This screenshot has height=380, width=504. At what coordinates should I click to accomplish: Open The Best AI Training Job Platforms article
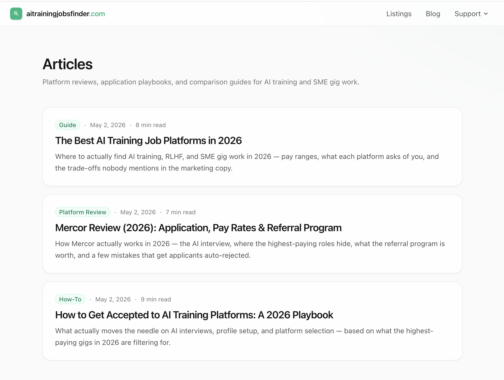[148, 140]
